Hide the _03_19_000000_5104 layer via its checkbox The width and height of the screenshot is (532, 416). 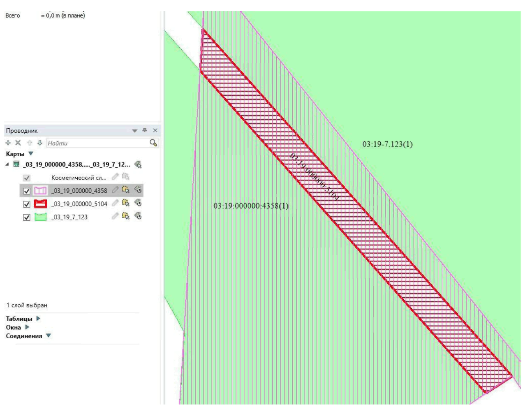(x=27, y=204)
